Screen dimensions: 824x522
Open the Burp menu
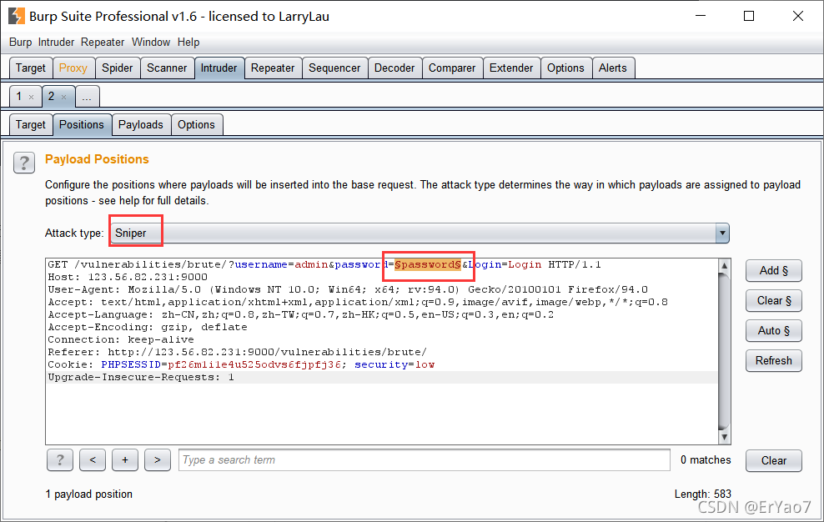point(21,42)
